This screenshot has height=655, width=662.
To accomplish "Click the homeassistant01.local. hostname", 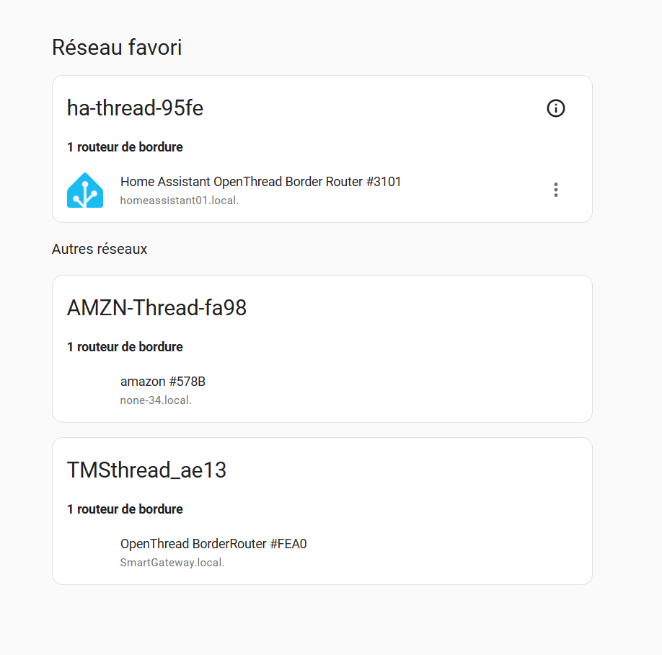I will pyautogui.click(x=179, y=201).
